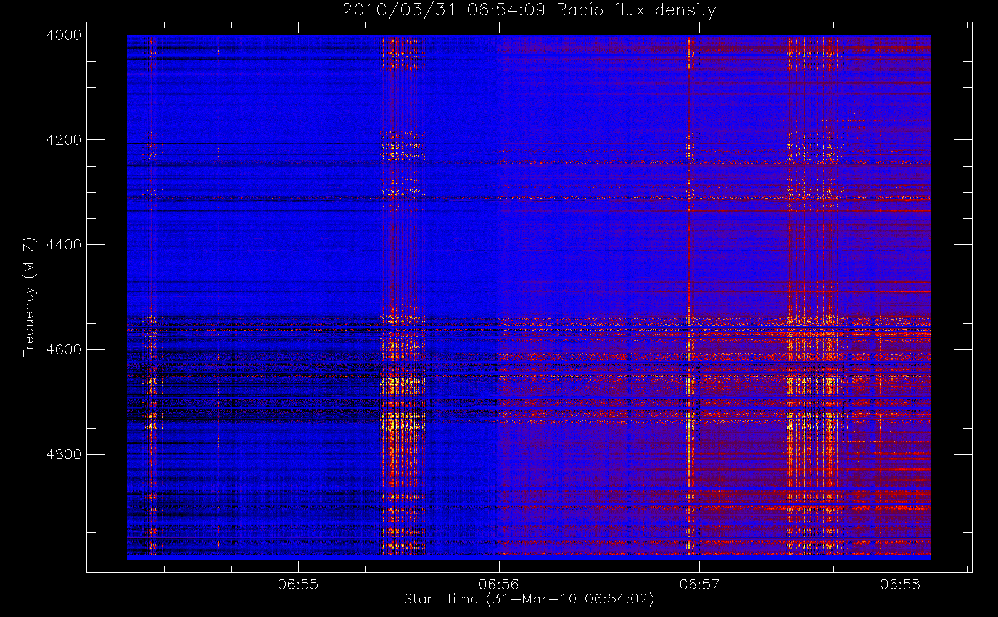The width and height of the screenshot is (998, 617).
Task: Select the 4000 frequency tick label
Action: 64,35
